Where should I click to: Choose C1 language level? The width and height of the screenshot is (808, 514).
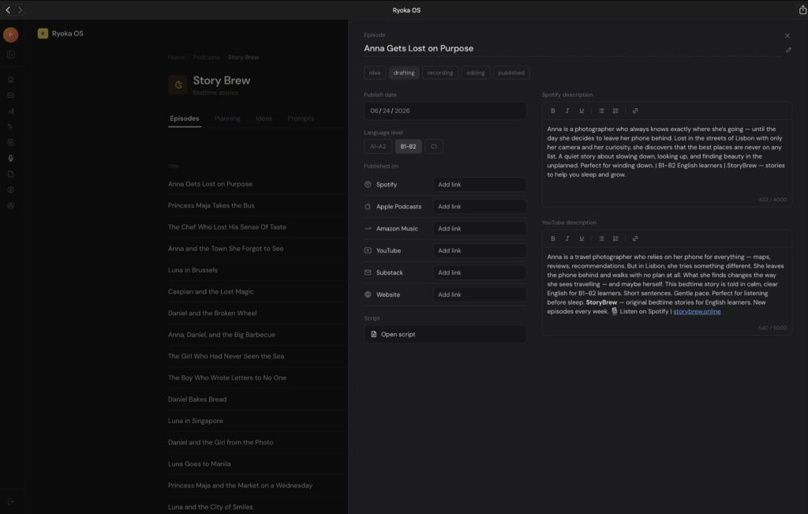[434, 146]
